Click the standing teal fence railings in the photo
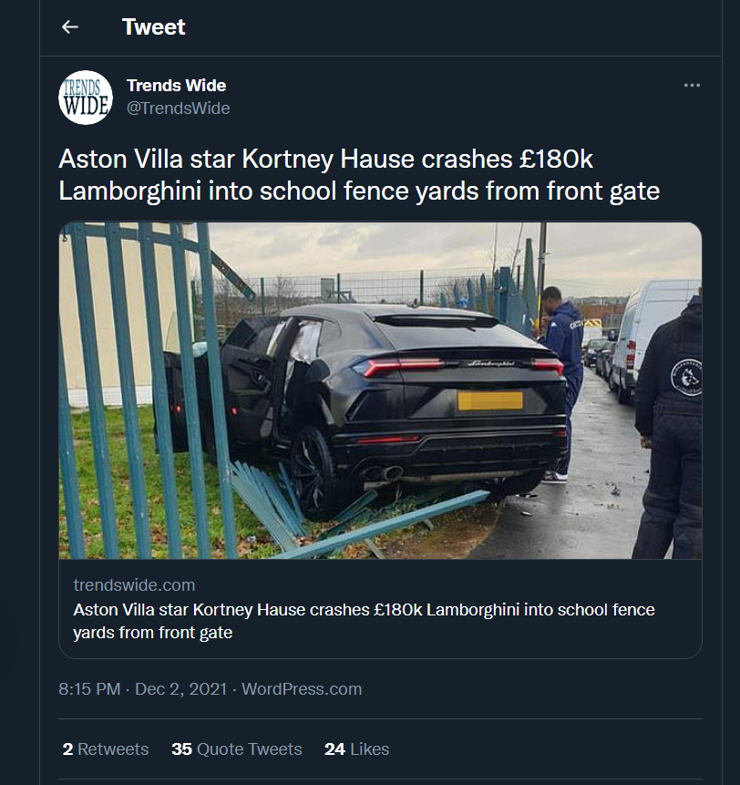Screen dimensions: 740x785 tap(128, 383)
